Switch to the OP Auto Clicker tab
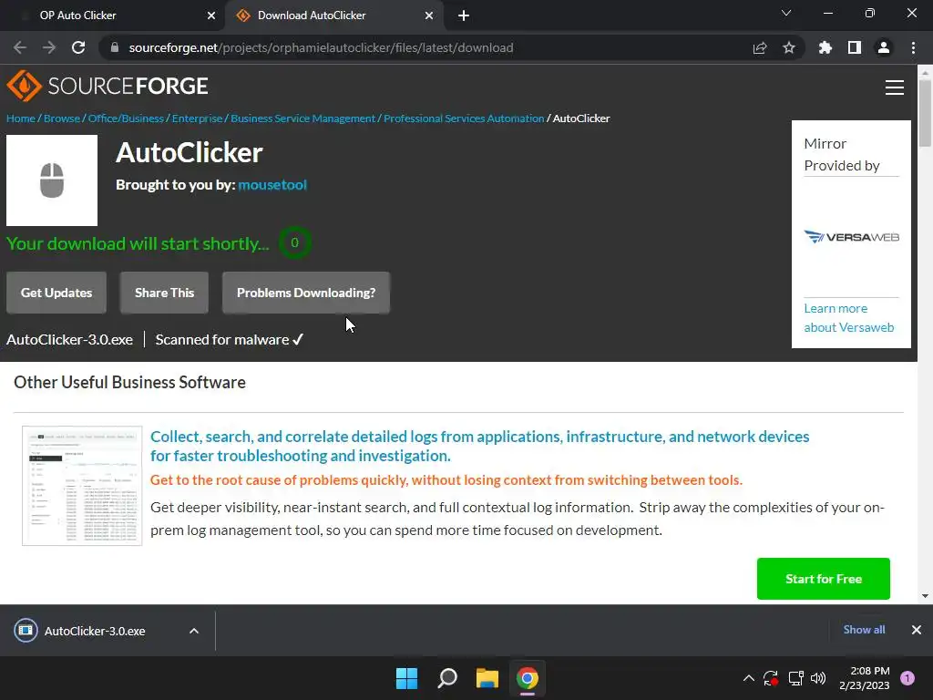The image size is (933, 700). click(x=113, y=15)
